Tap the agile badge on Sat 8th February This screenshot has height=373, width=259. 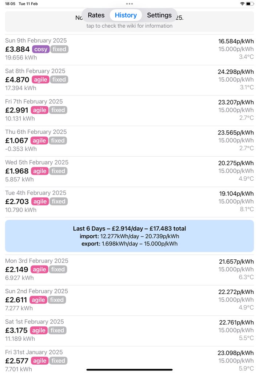click(40, 79)
